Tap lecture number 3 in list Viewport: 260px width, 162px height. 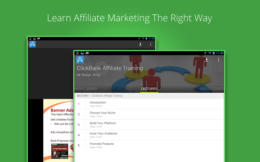[x=79, y=125]
